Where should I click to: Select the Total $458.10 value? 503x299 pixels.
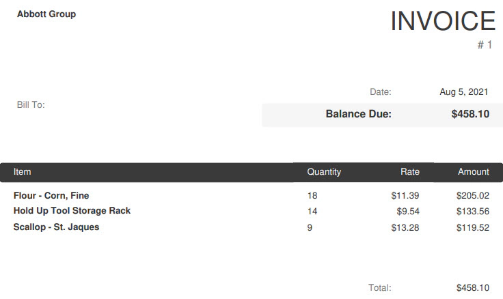pos(473,288)
